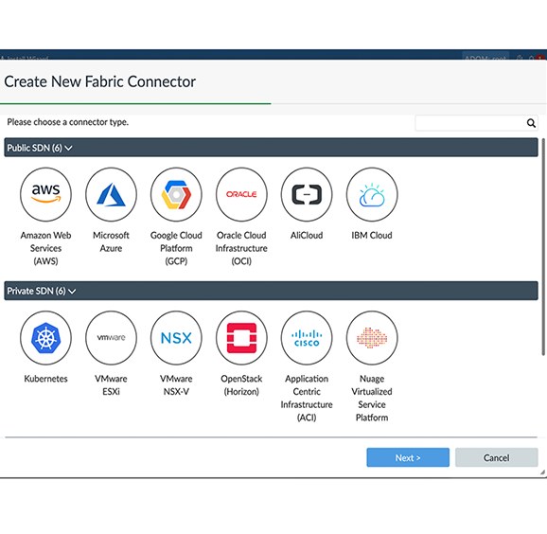Choose the VMware NSX-V connector icon
This screenshot has height=534, width=547.
176,338
